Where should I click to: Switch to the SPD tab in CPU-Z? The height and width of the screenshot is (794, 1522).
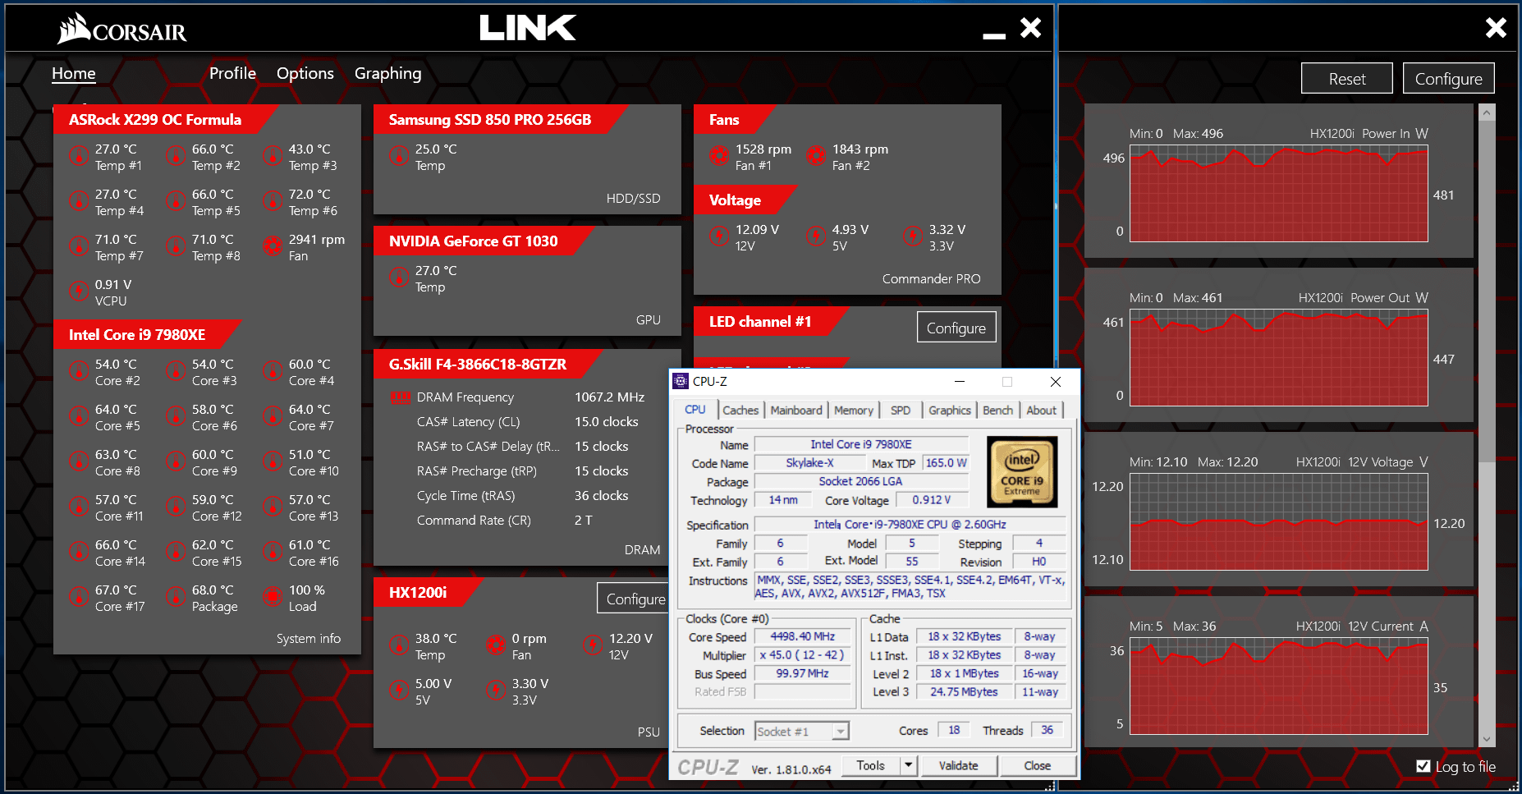(x=901, y=410)
